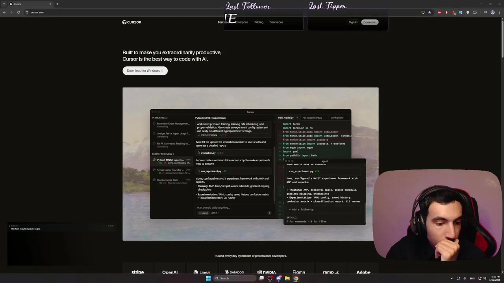Click the Cursor logo in the site header
Viewport: 504px width, 283px height.
point(132,22)
